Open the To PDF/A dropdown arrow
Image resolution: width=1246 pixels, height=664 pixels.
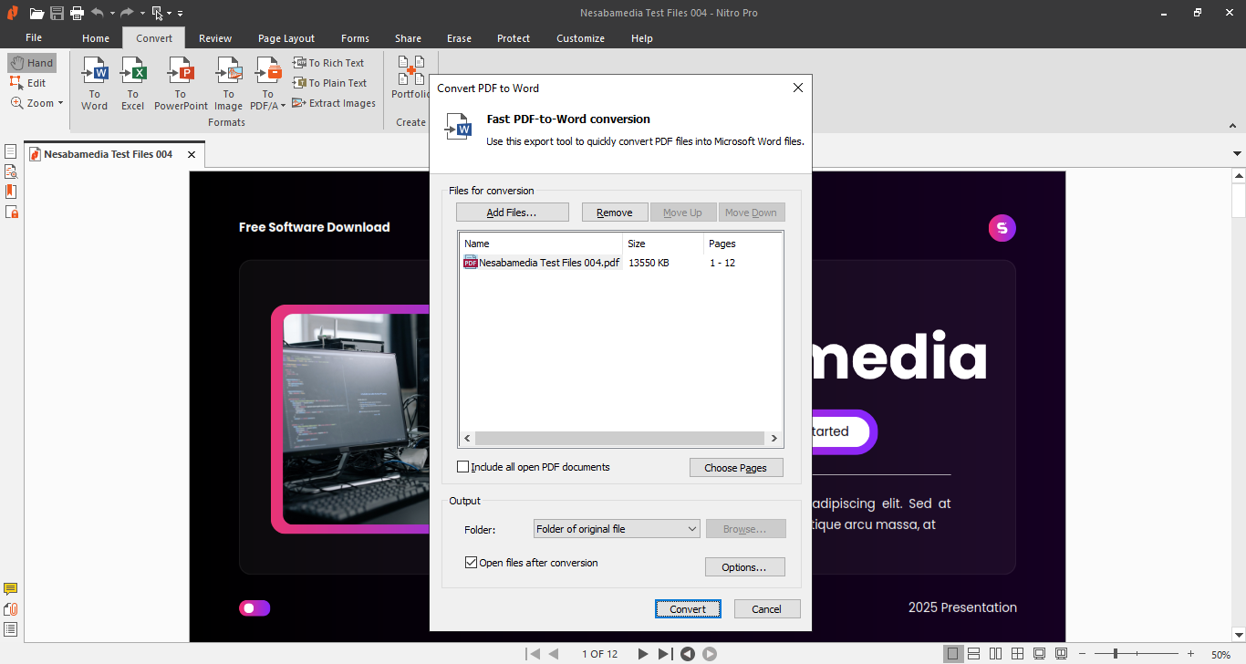click(283, 106)
